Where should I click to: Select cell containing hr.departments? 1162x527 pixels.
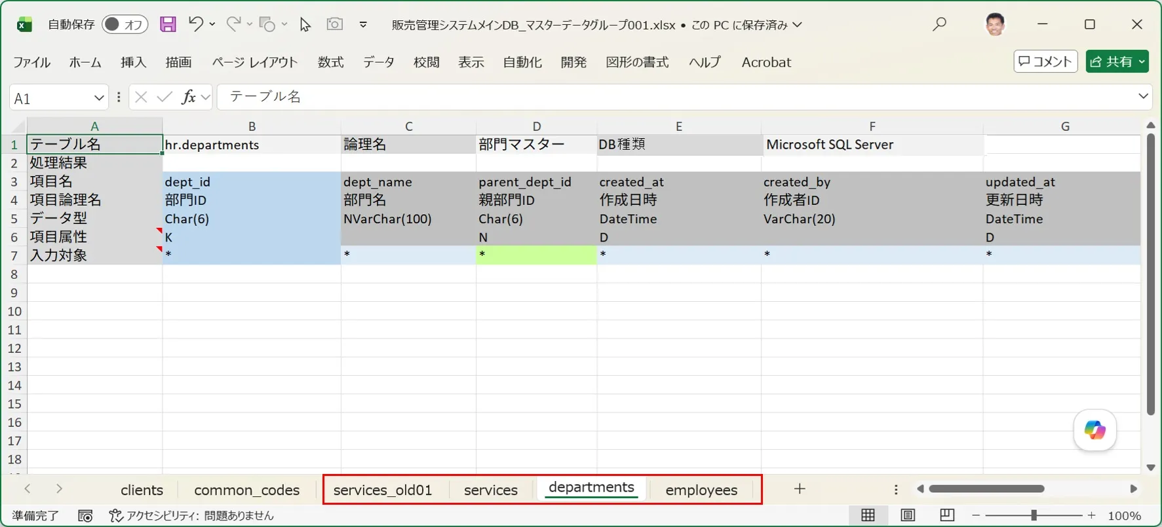tap(252, 145)
